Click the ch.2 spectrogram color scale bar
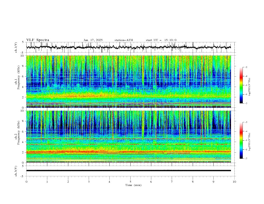264x204 pixels. tap(241, 140)
